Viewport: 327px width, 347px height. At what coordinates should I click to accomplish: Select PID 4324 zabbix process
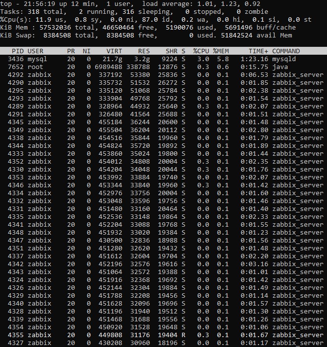pyautogui.click(x=15, y=280)
